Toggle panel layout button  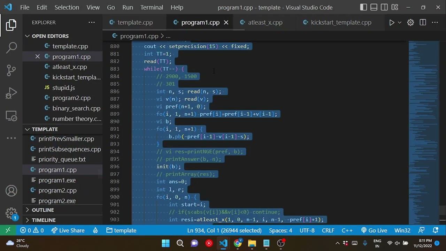coord(374,7)
